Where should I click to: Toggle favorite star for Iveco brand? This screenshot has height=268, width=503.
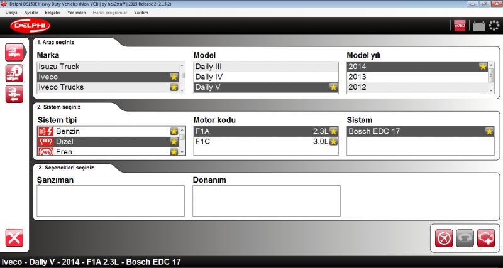(174, 77)
